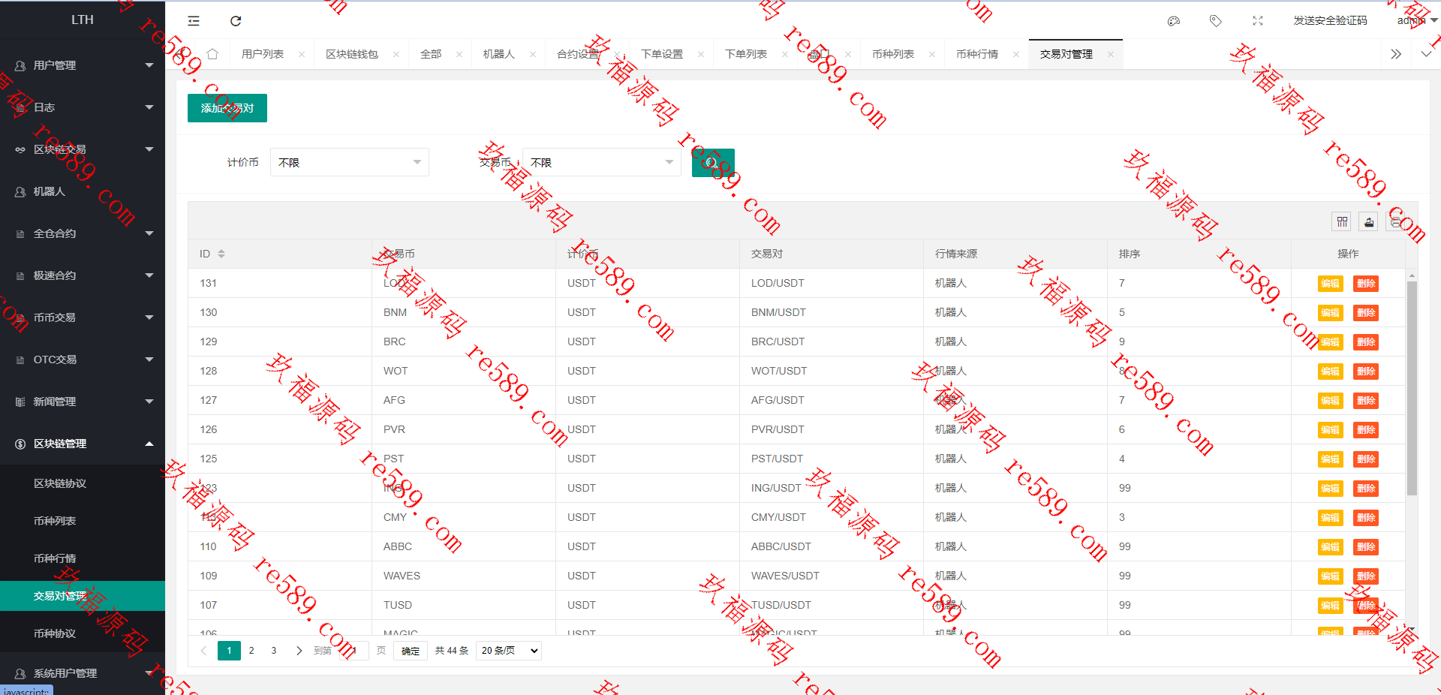Close the 用户列表 tab
Screen dimensions: 1441x695
tap(302, 54)
